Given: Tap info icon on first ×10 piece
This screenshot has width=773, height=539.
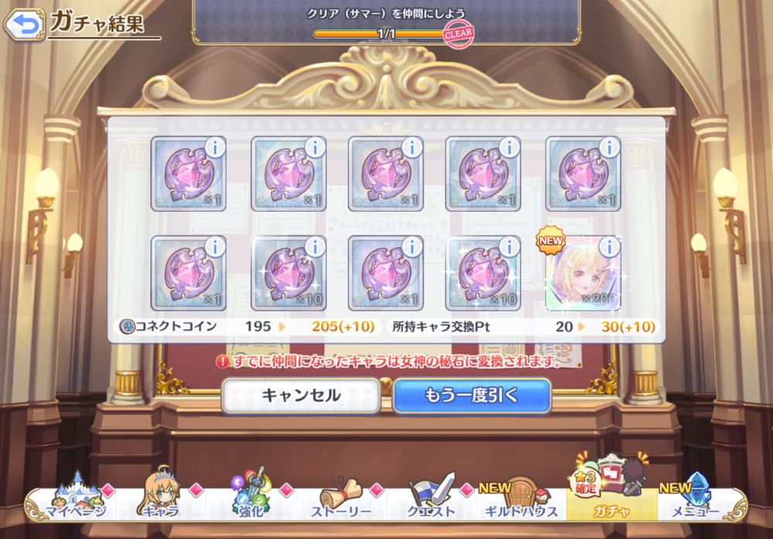Looking at the screenshot, I should pos(315,247).
